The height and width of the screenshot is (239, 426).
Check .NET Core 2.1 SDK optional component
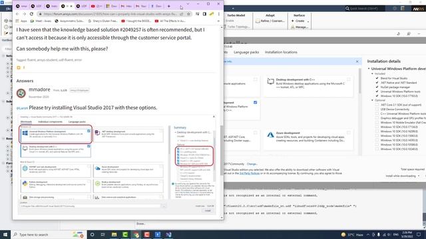[377, 105]
